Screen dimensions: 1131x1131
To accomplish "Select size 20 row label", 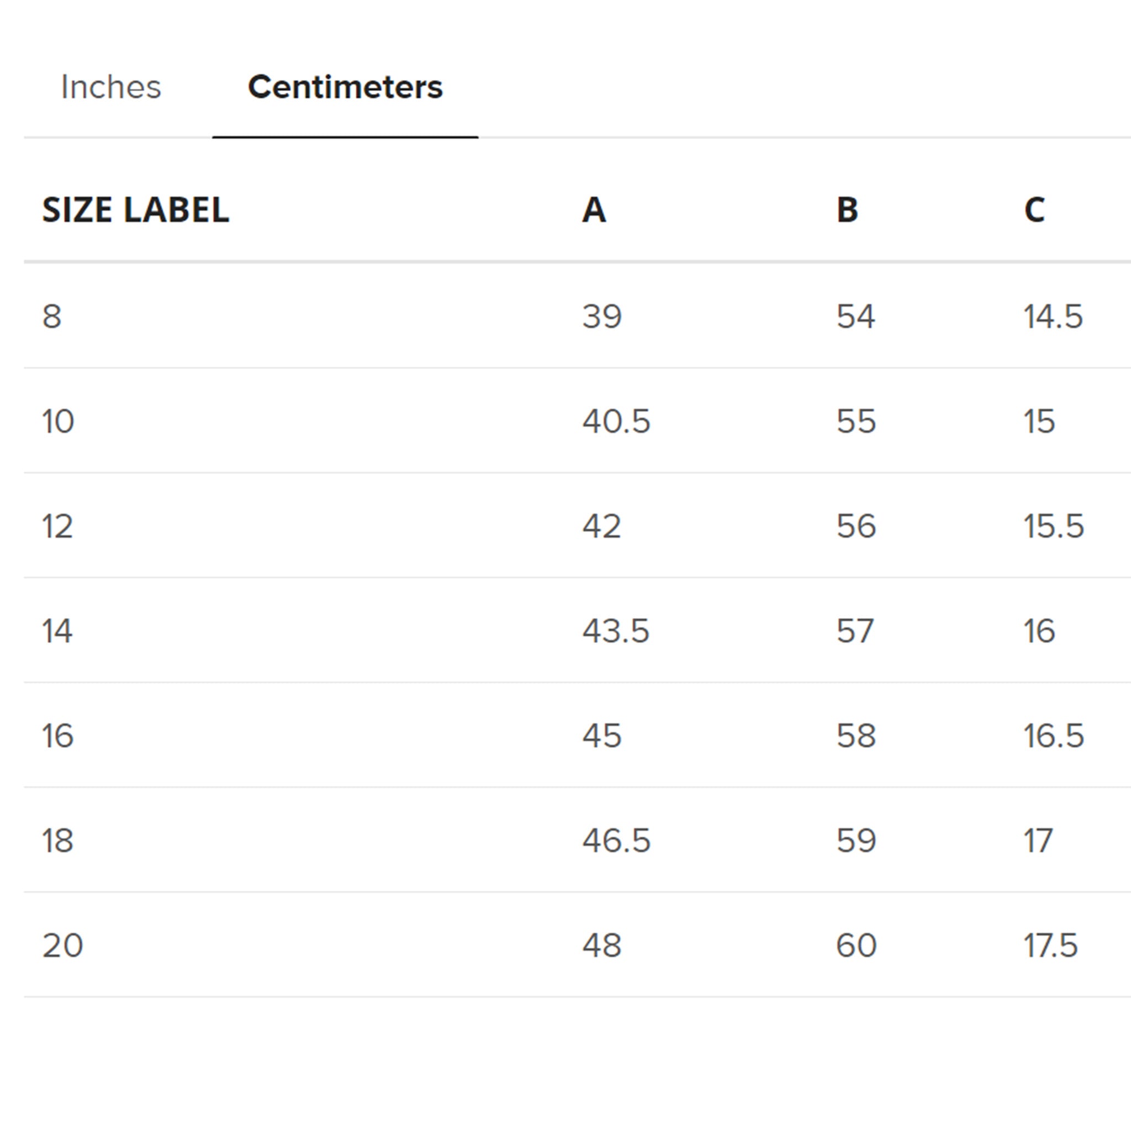I will point(60,945).
